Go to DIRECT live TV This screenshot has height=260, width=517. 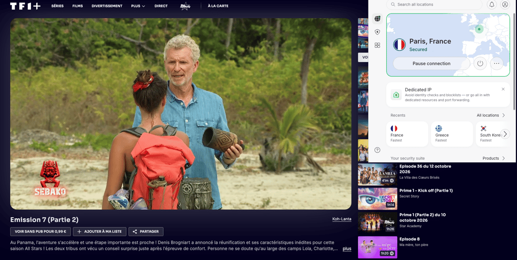click(x=161, y=6)
